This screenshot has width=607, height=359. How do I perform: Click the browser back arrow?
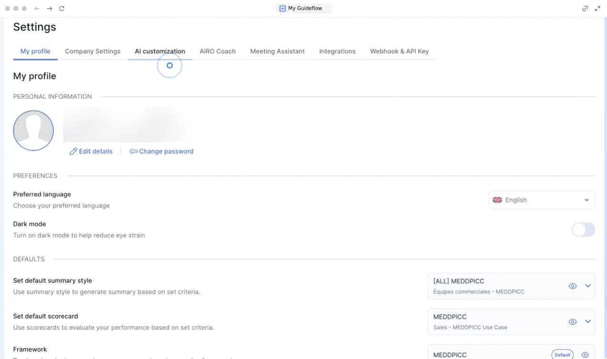click(x=37, y=9)
